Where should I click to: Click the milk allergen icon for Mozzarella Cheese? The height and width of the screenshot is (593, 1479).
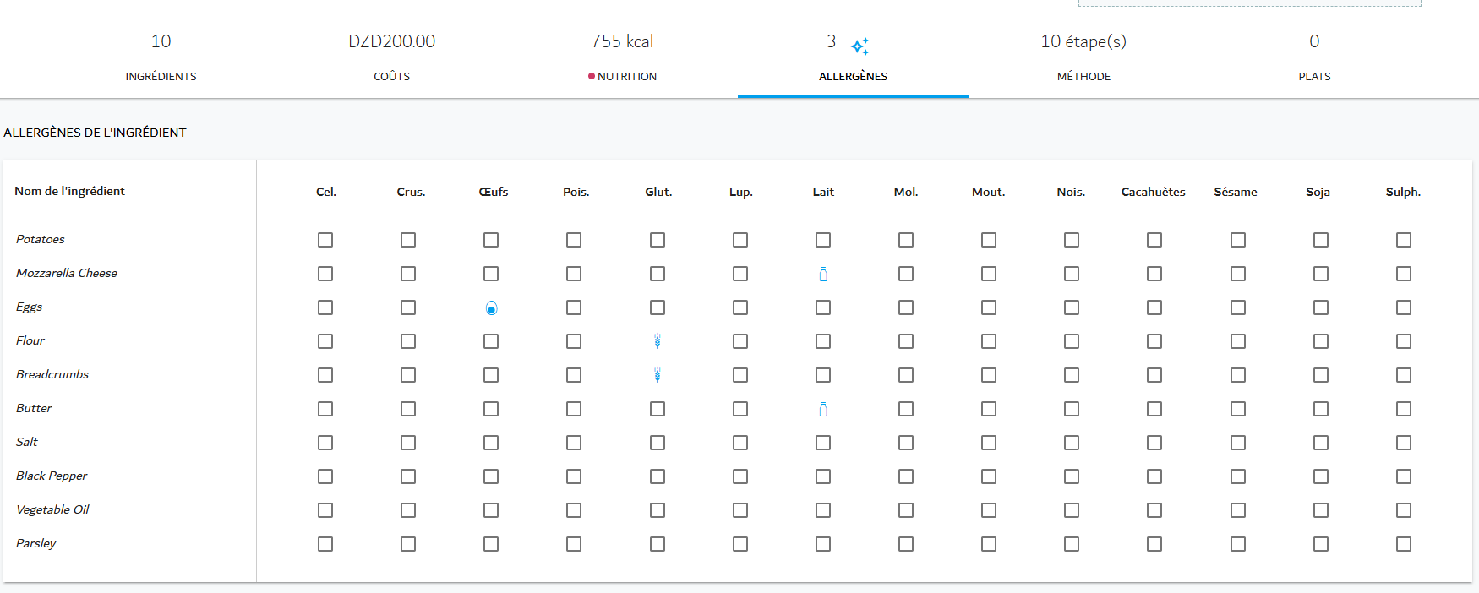(x=823, y=274)
